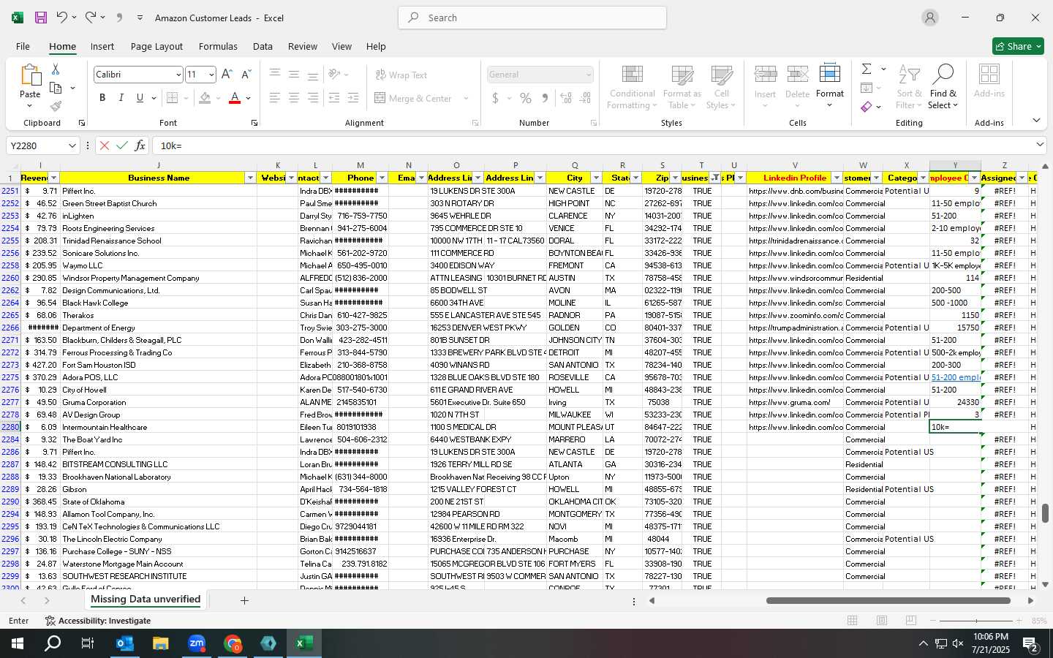This screenshot has height=658, width=1053.
Task: Switch to the Formulas tab
Action: point(218,46)
